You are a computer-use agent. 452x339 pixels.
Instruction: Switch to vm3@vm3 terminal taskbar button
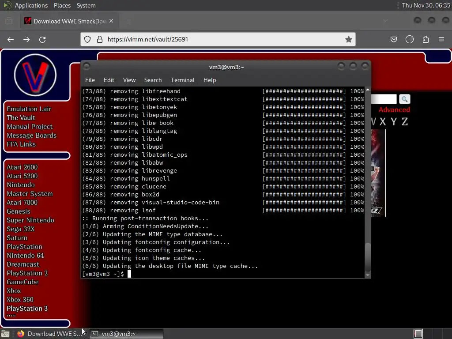coord(127,334)
